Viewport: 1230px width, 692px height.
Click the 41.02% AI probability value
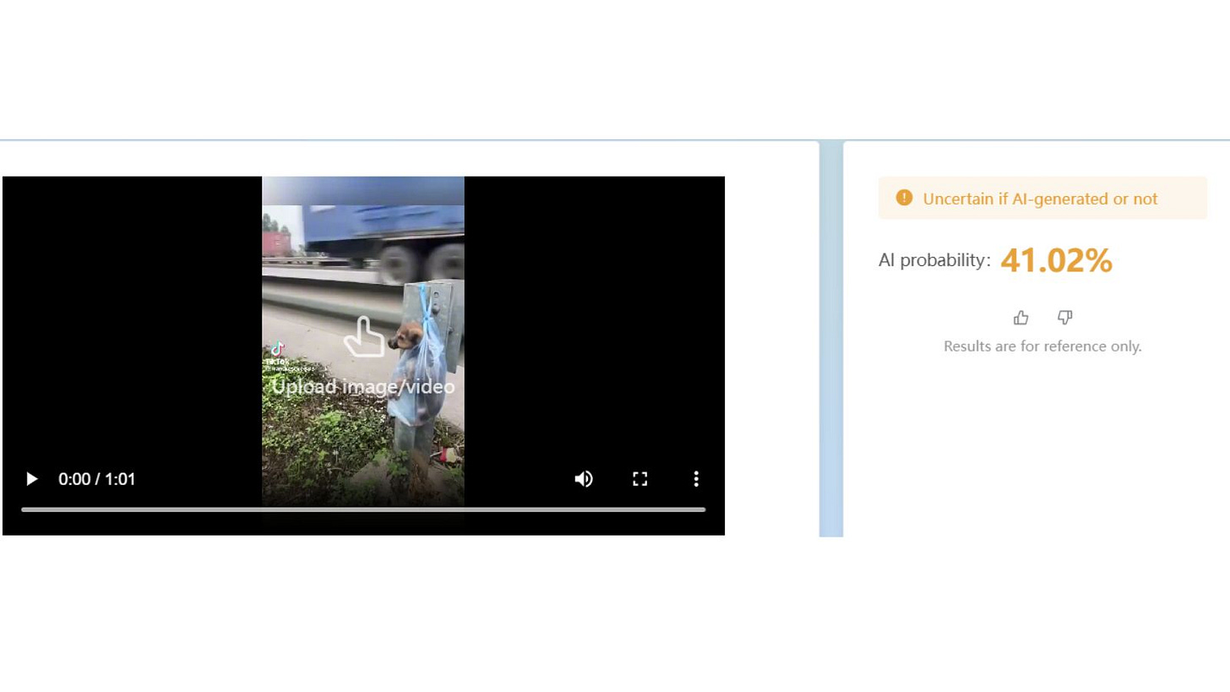1056,261
